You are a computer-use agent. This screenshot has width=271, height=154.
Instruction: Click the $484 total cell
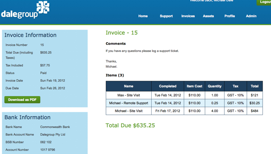click(x=254, y=111)
